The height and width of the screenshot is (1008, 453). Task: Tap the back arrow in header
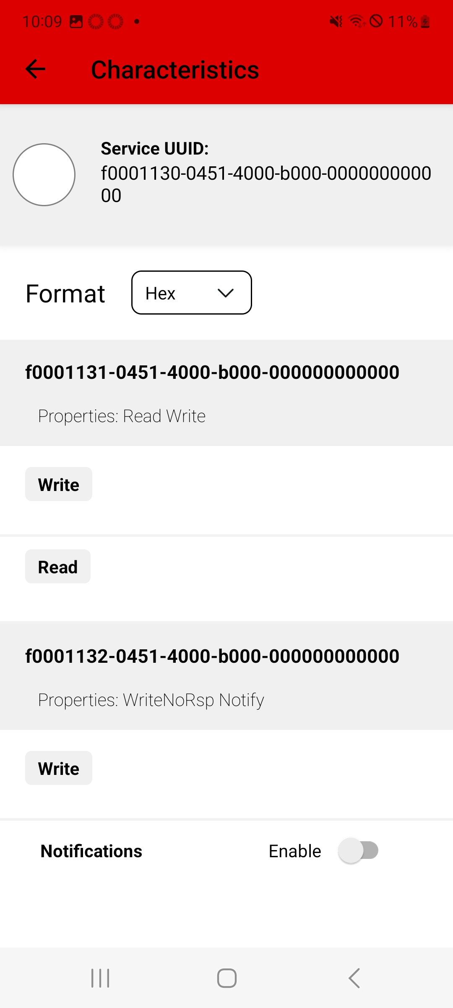click(x=36, y=69)
